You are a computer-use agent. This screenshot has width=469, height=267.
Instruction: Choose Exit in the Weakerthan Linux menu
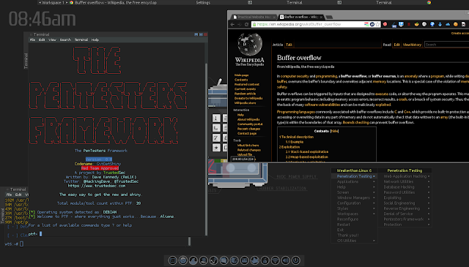354,230
